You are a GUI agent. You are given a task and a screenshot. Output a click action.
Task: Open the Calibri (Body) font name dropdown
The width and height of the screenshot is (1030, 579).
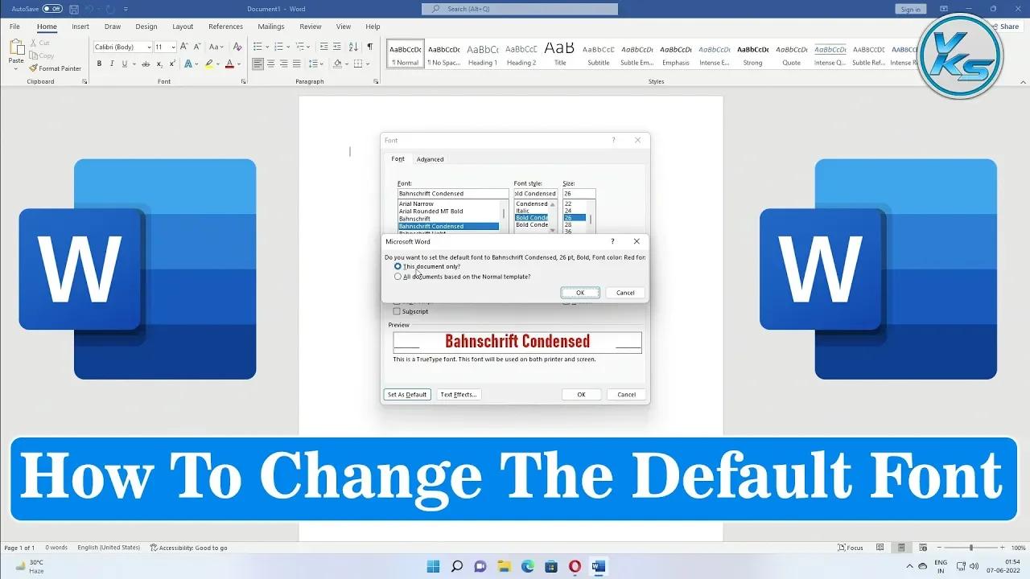point(149,47)
